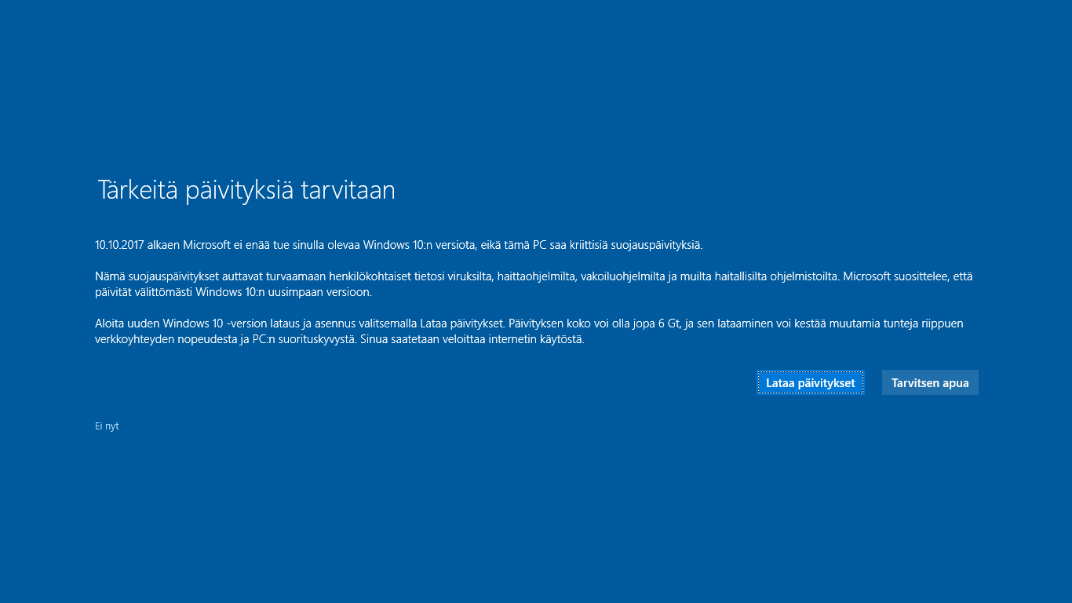This screenshot has width=1072, height=603.
Task: Click paragraph starting Nämä suojauspäivitykset auttavat
Action: [x=534, y=284]
